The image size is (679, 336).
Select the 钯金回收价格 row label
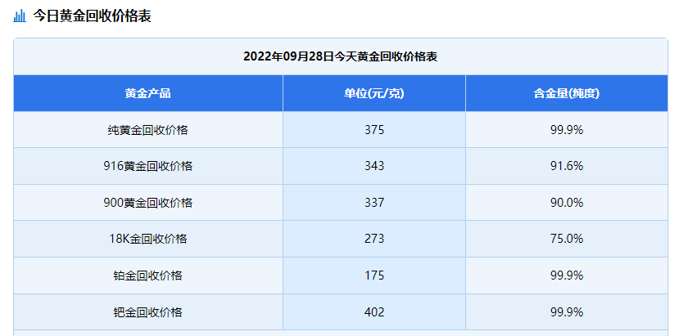(x=148, y=312)
